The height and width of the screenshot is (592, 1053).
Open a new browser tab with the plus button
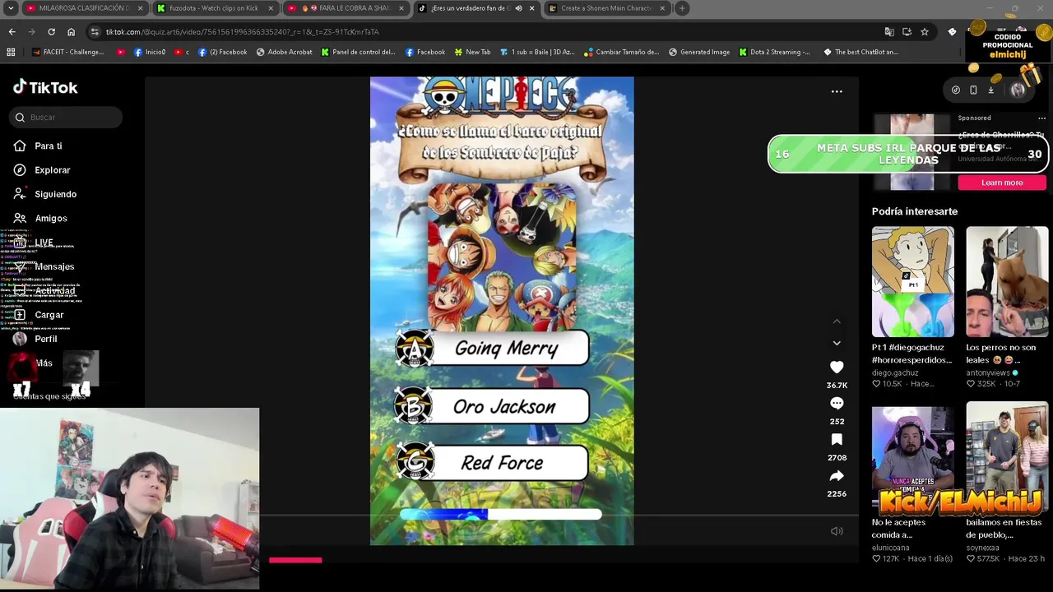click(x=682, y=8)
